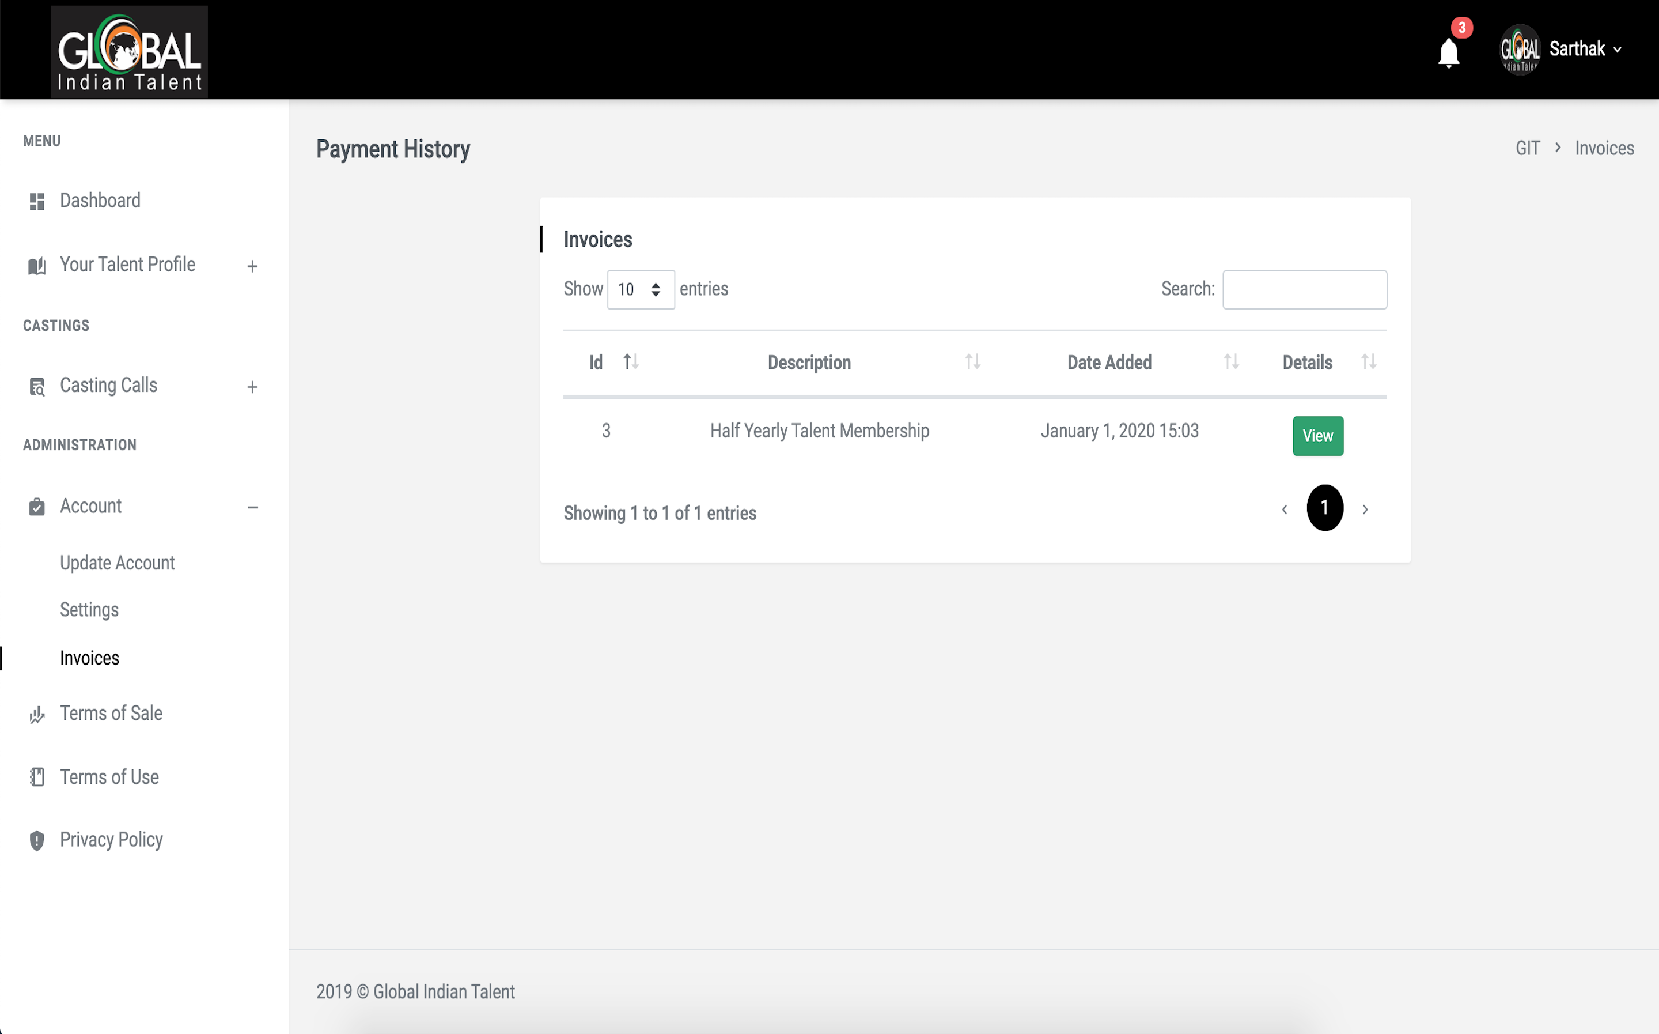Open the notifications bell icon

coord(1448,52)
